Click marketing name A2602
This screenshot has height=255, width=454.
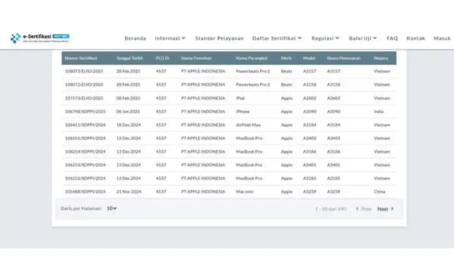(334, 98)
